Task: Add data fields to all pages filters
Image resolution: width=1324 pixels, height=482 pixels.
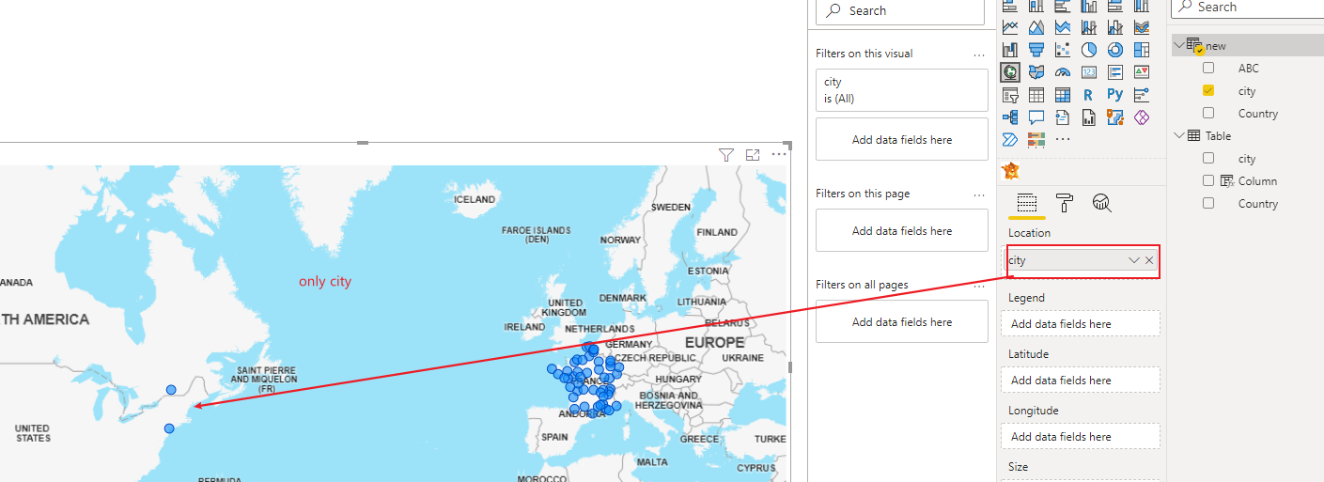Action: (902, 322)
